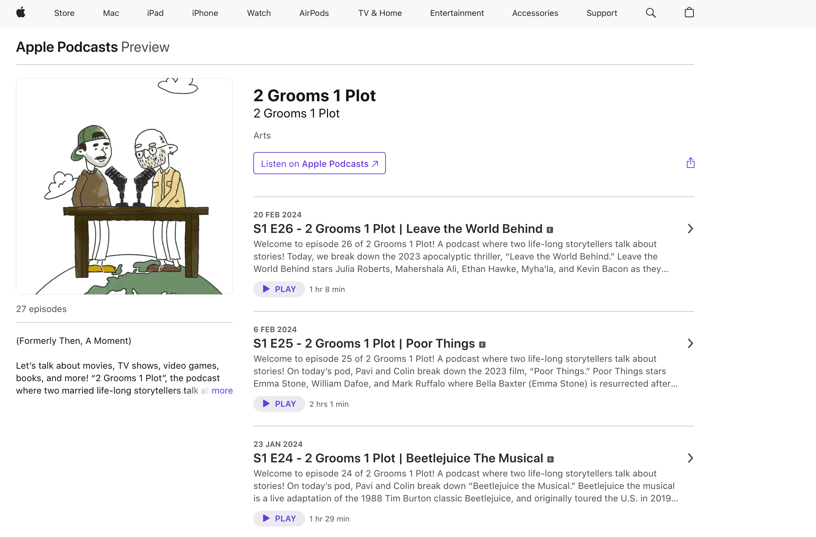816x537 pixels.
Task: Open the shopping bag icon
Action: pyautogui.click(x=689, y=13)
